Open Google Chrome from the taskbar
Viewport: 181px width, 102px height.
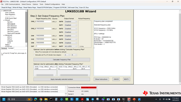pos(41,99)
